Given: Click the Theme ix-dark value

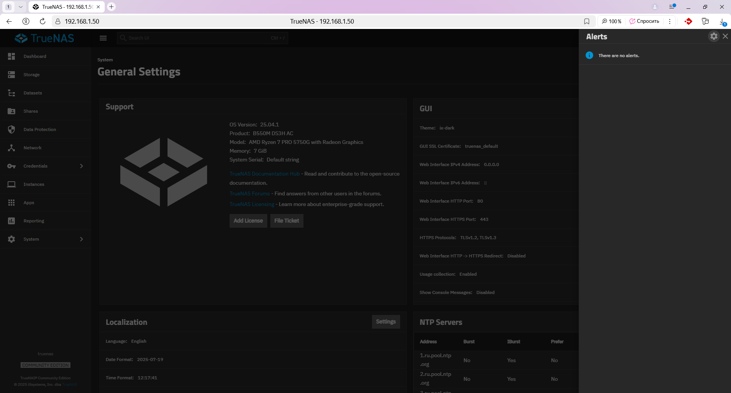Looking at the screenshot, I should click(447, 128).
